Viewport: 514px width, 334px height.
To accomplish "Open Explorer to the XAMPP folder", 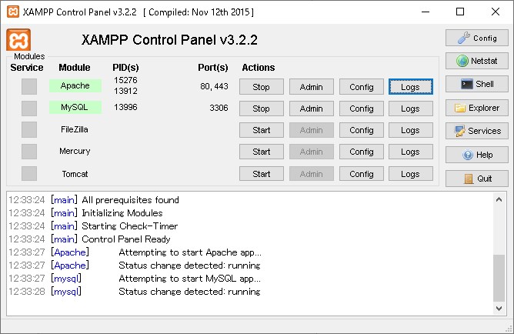I will [476, 108].
